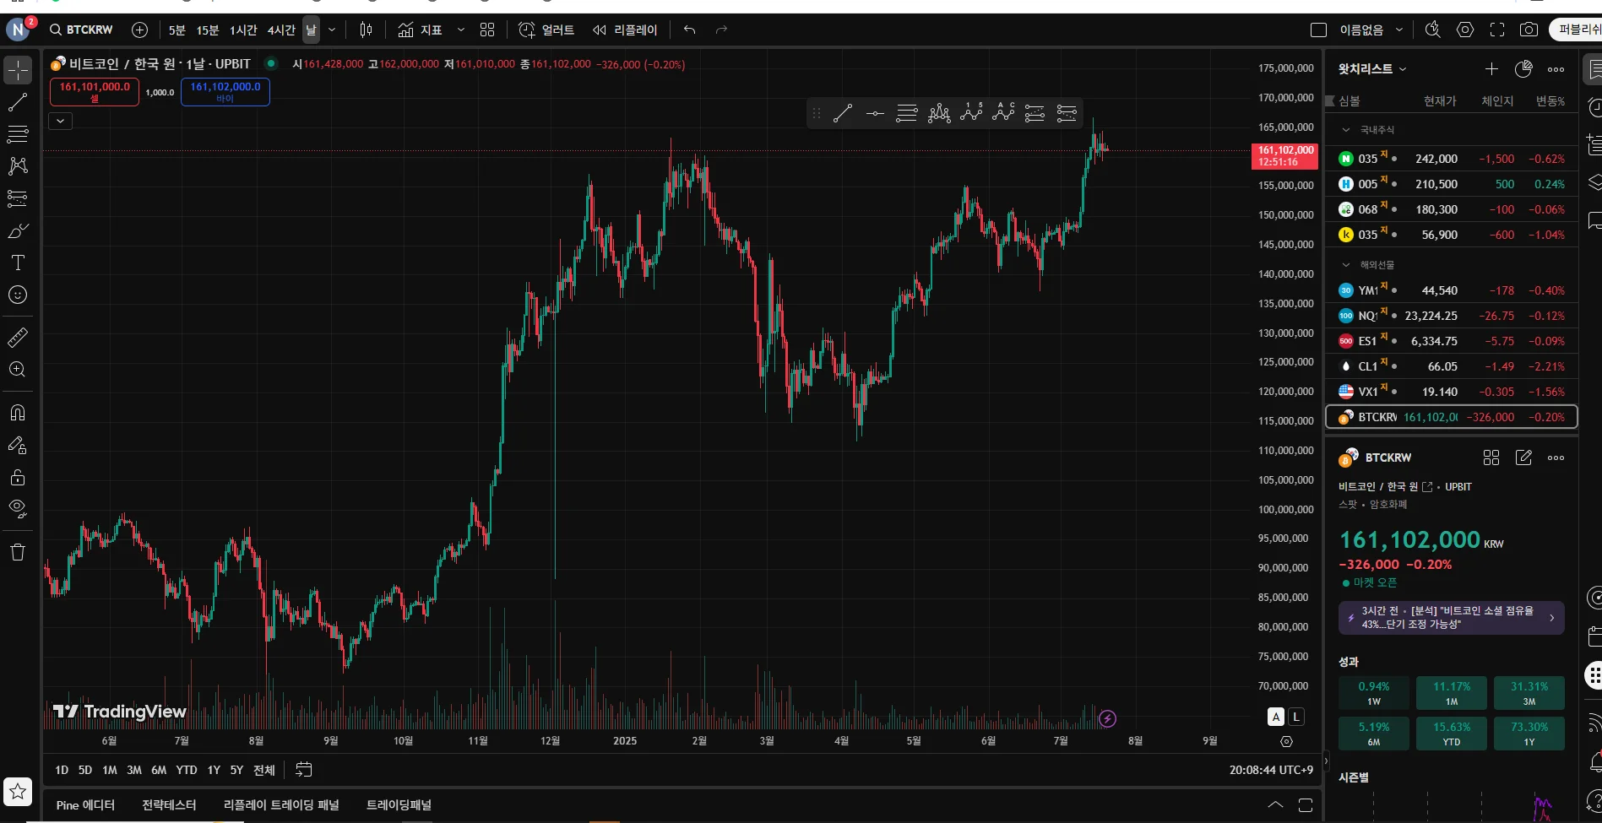Select the brush drawing tool

18,230
